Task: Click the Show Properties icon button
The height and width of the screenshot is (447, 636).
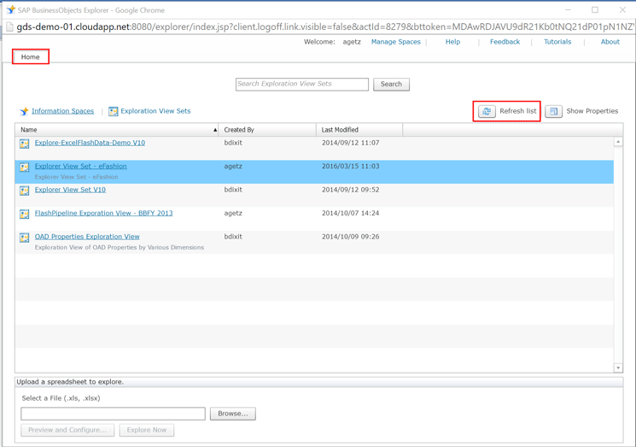Action: tap(553, 111)
